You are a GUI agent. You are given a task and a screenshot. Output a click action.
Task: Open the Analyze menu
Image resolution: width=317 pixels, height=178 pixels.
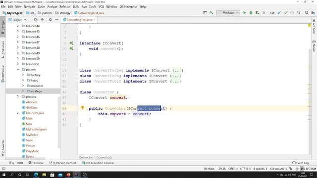[52, 6]
